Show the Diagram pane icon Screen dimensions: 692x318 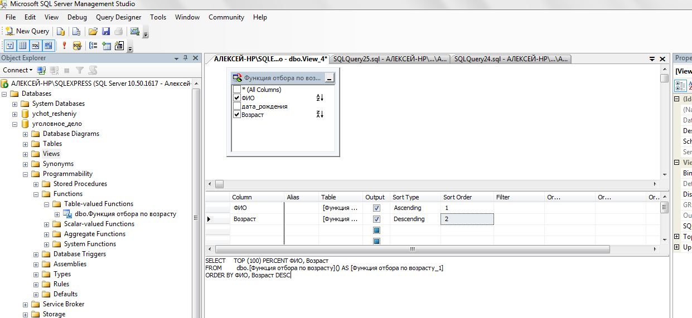click(10, 46)
